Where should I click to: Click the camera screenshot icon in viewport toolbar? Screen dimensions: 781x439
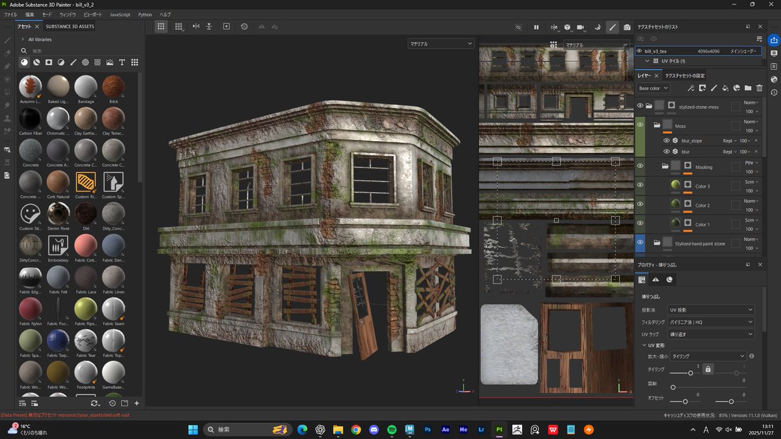click(627, 27)
